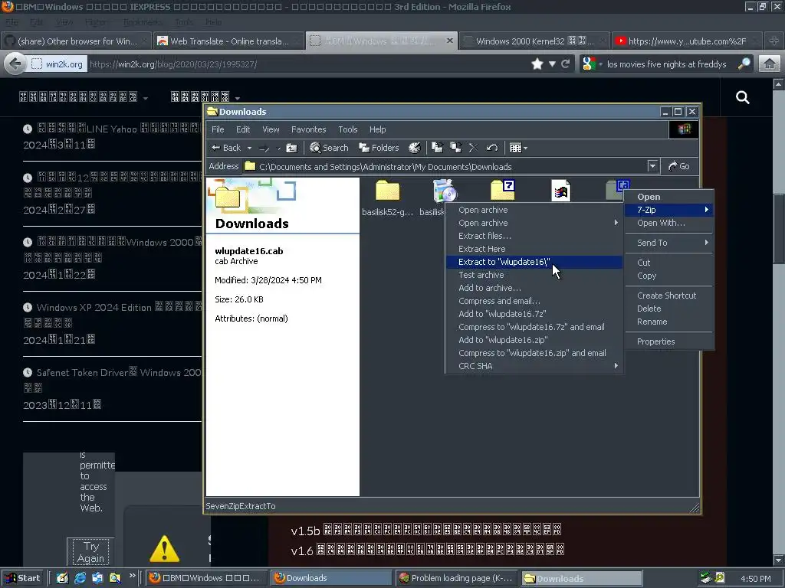Open Internet Explorer from quick launch
Screen dimensions: 785x588
click(80, 578)
